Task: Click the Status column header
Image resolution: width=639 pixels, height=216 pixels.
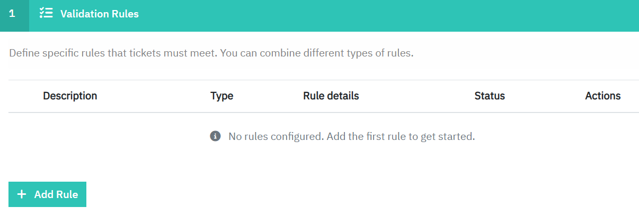Action: point(490,96)
